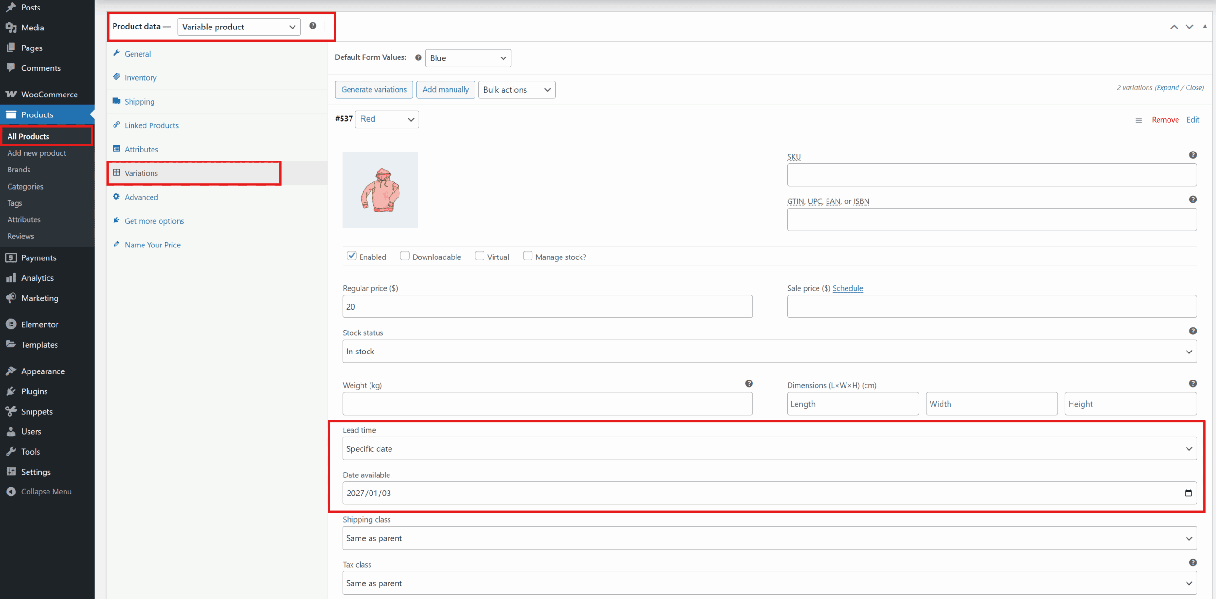Click the Weight (kg) help icon
1216x599 pixels.
[x=749, y=383]
